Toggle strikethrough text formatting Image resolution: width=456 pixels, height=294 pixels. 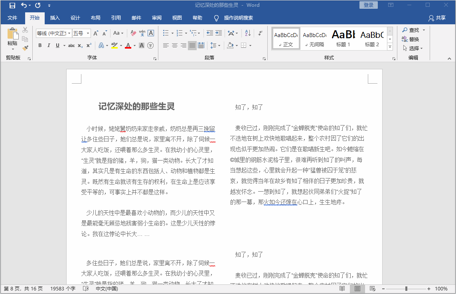point(71,45)
